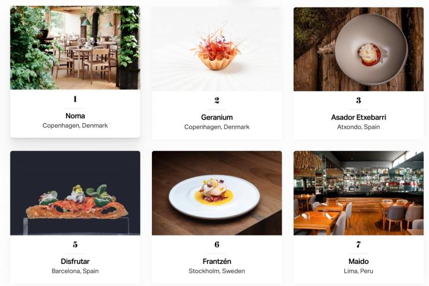This screenshot has height=286, width=429.
Task: Open the Noma restaurant photo
Action: tap(75, 48)
